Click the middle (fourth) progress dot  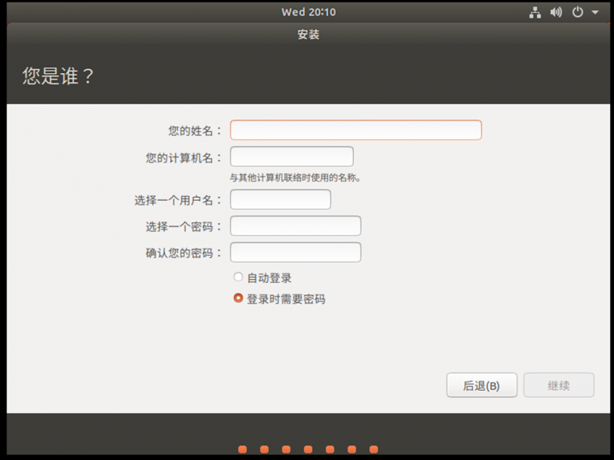pyautogui.click(x=308, y=449)
